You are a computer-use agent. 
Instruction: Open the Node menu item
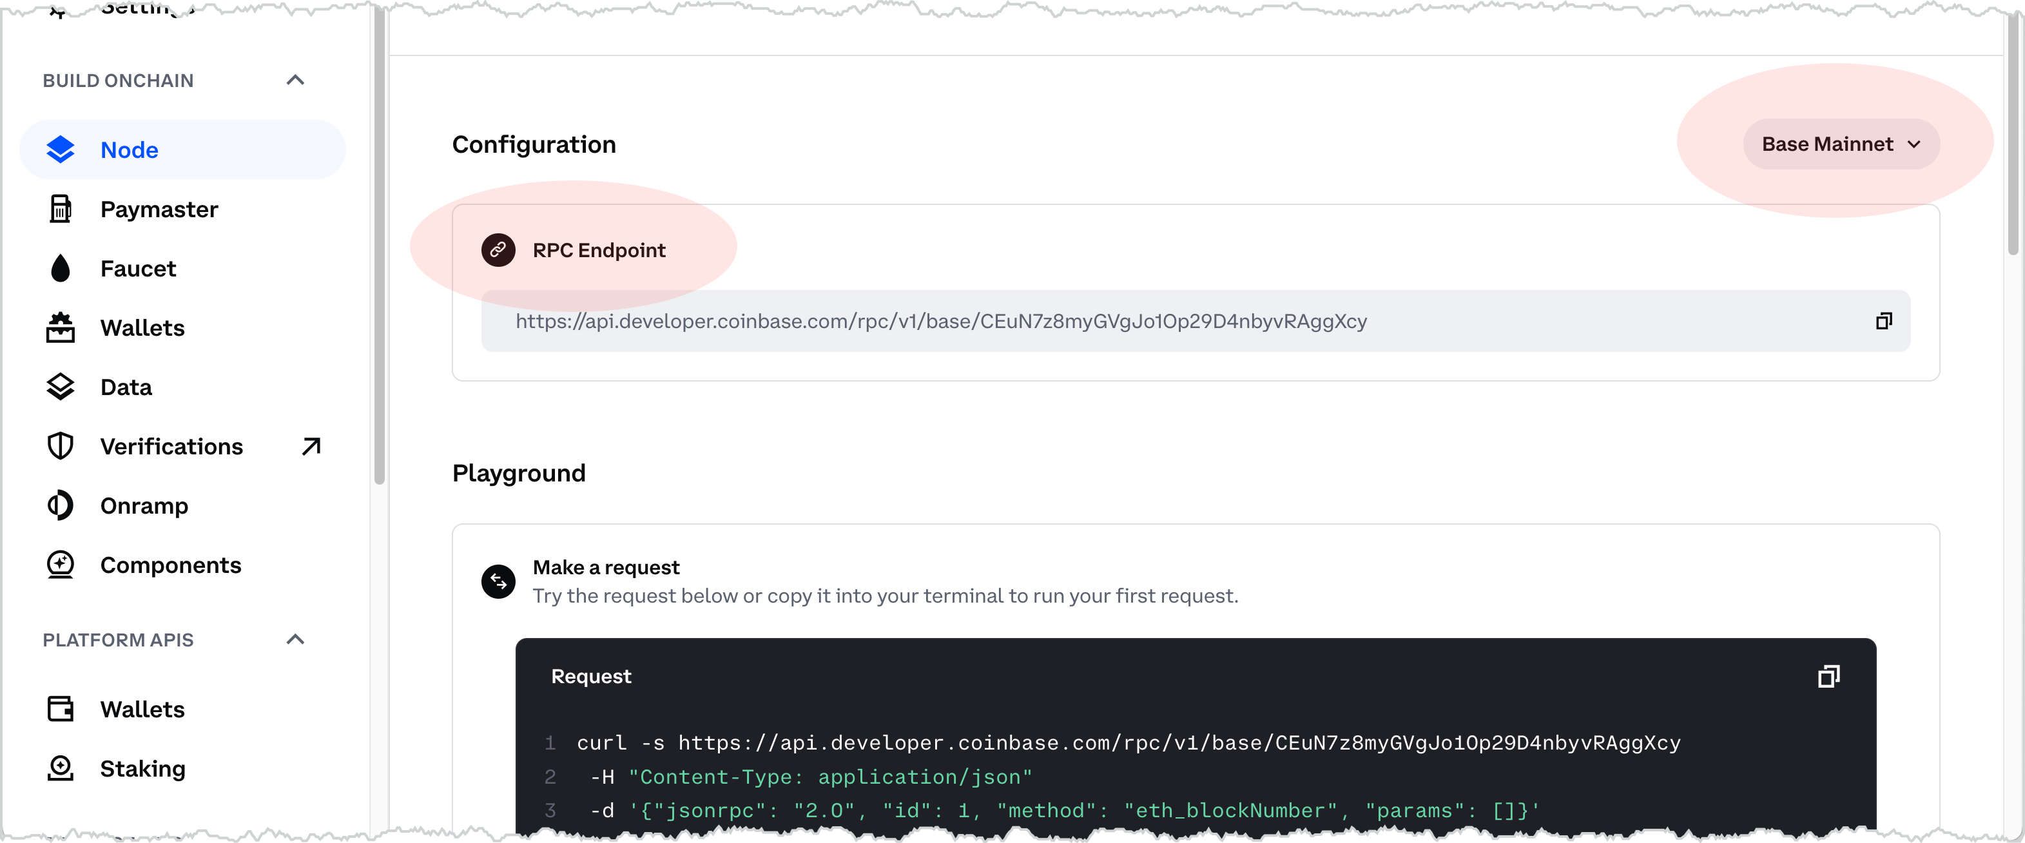coord(182,150)
